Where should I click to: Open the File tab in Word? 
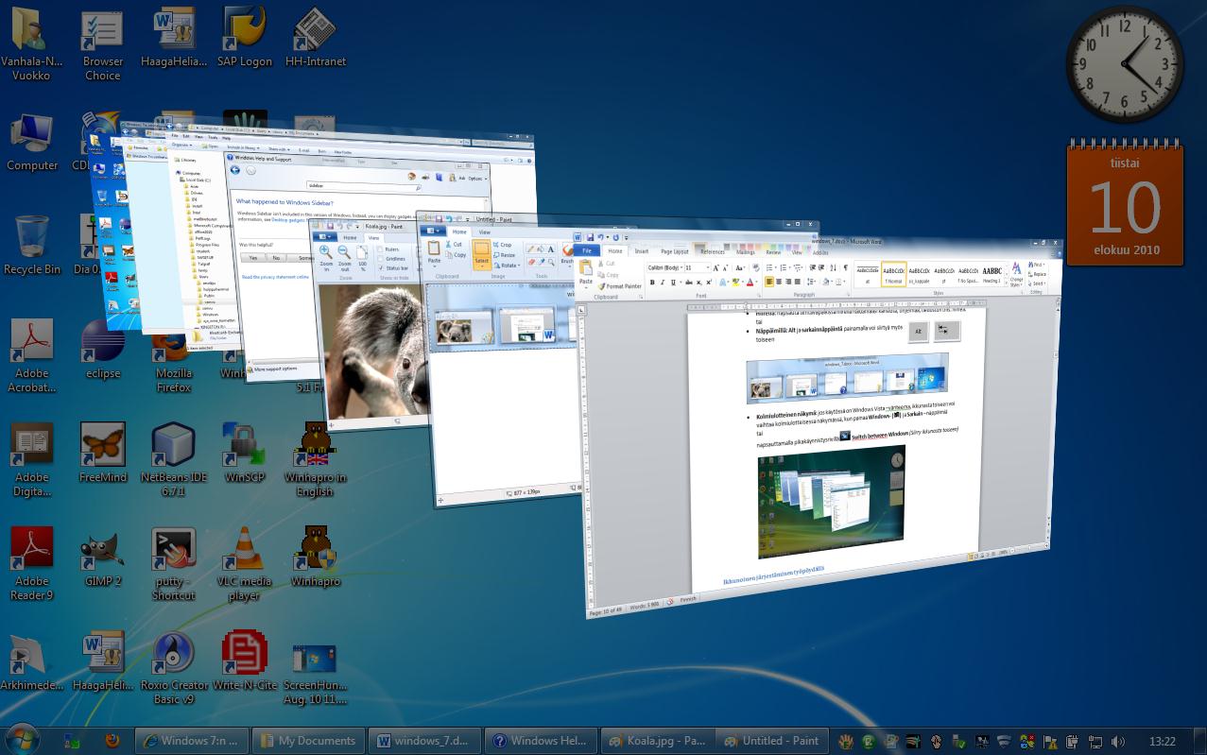pos(587,251)
